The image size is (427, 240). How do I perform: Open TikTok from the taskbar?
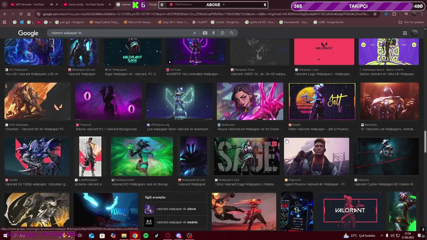157,236
